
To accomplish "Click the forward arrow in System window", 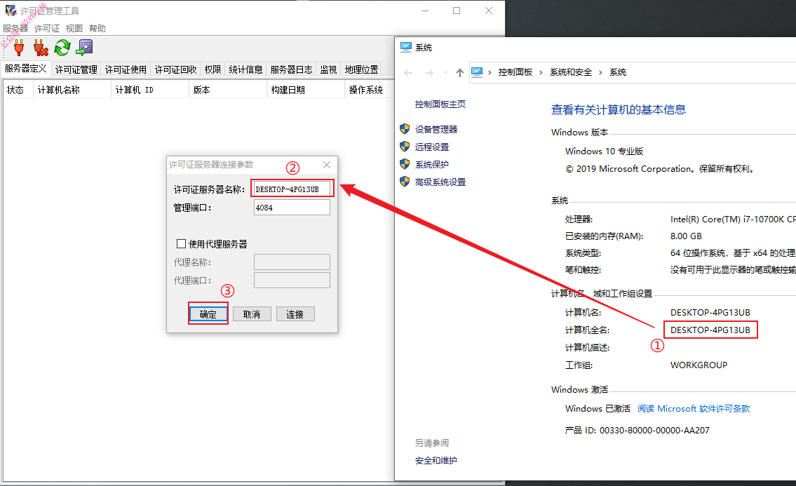I will point(429,73).
